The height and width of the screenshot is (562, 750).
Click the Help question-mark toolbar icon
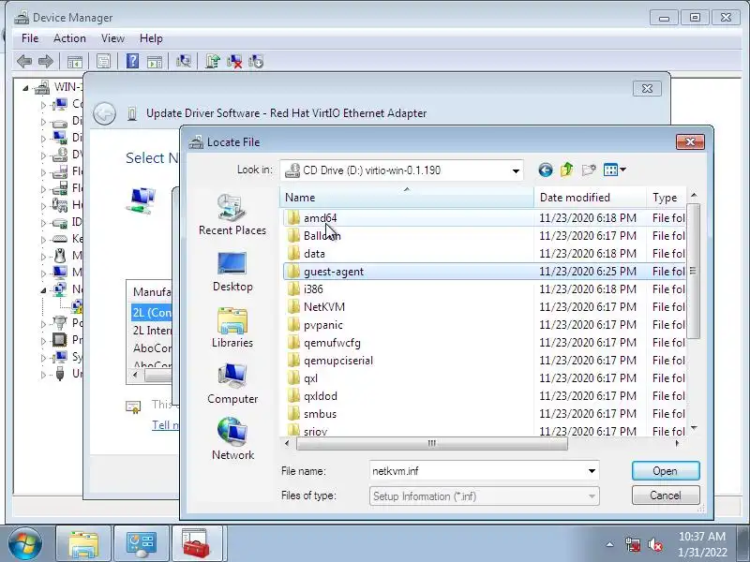pos(132,61)
